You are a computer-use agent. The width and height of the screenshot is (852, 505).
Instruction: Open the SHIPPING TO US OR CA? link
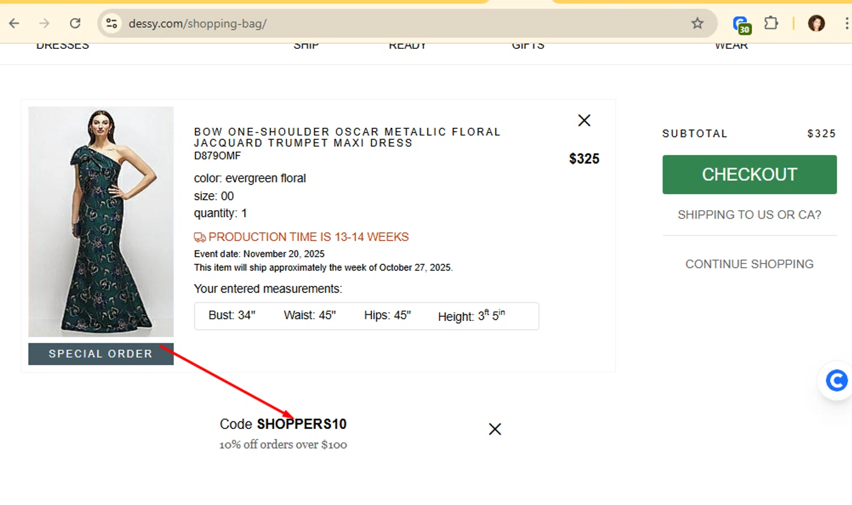pos(749,215)
